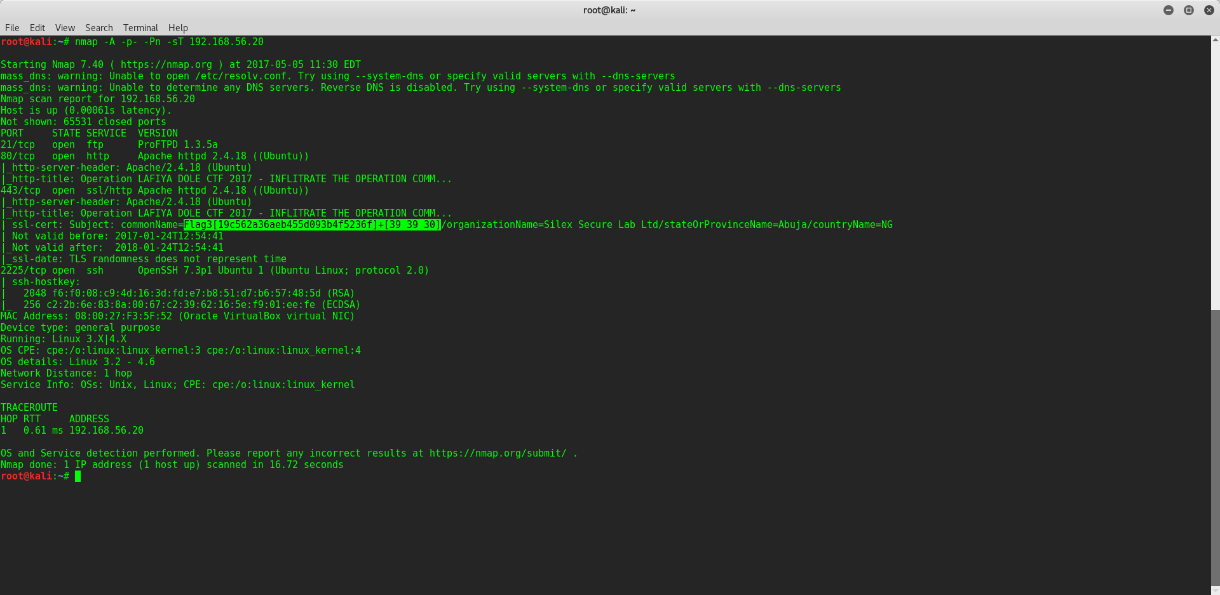1220x595 pixels.
Task: Open the Terminal menu
Action: click(x=140, y=28)
